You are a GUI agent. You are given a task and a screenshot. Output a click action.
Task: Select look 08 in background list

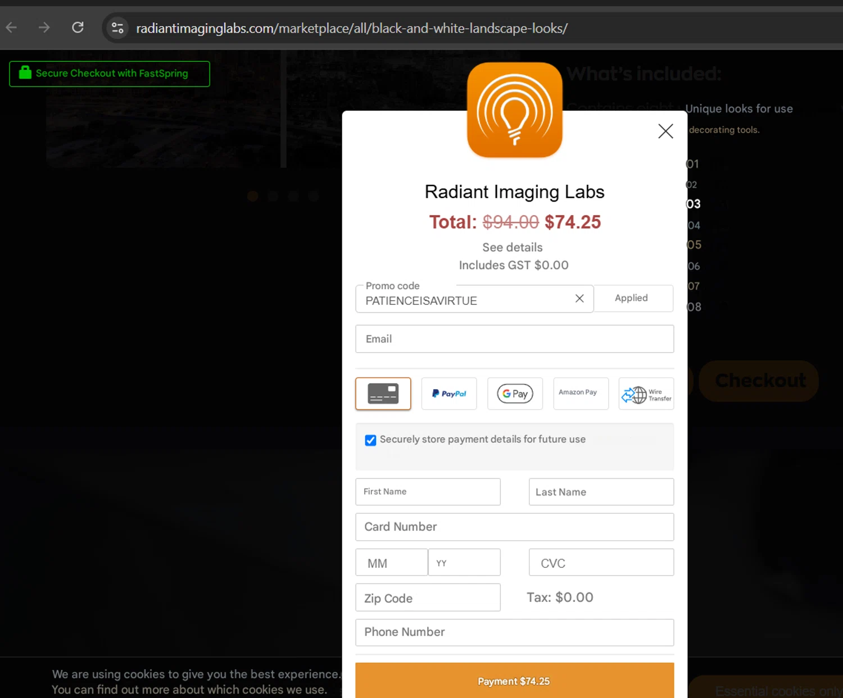[x=694, y=307]
